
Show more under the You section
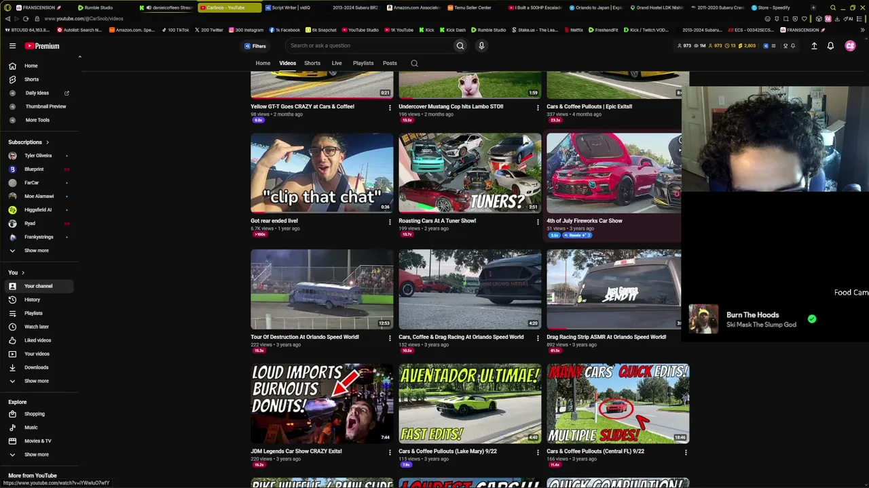click(38, 381)
